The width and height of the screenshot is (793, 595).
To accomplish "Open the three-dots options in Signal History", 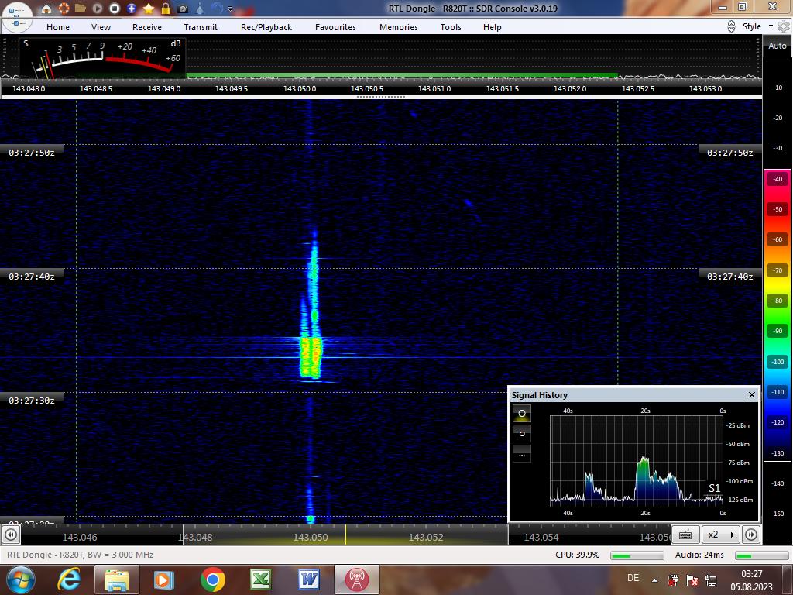I will coord(522,454).
